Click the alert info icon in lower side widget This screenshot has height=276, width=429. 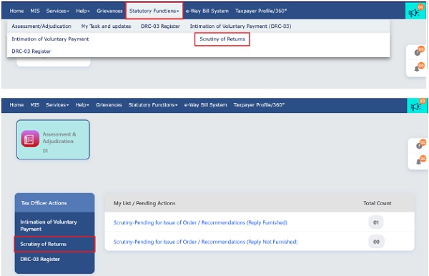coord(419,146)
